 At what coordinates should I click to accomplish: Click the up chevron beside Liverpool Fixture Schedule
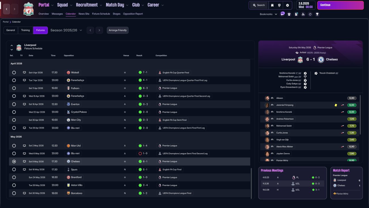coord(12,46)
